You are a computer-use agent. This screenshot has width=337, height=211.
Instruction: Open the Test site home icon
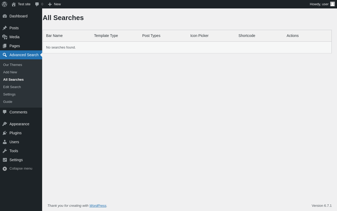click(x=14, y=4)
